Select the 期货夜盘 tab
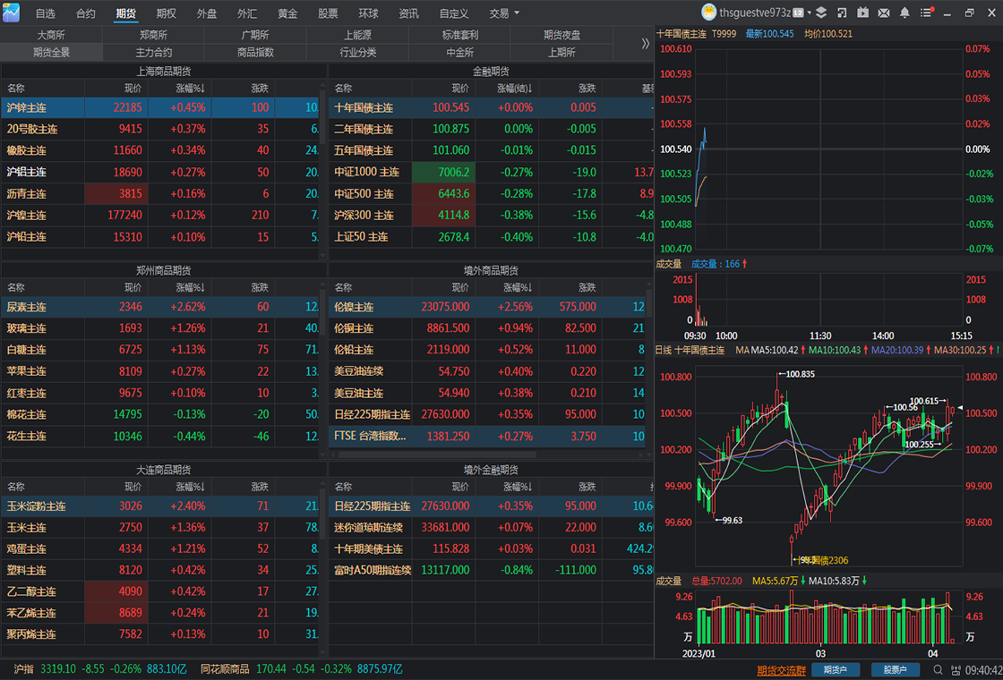Viewport: 1003px width, 680px height. point(562,35)
